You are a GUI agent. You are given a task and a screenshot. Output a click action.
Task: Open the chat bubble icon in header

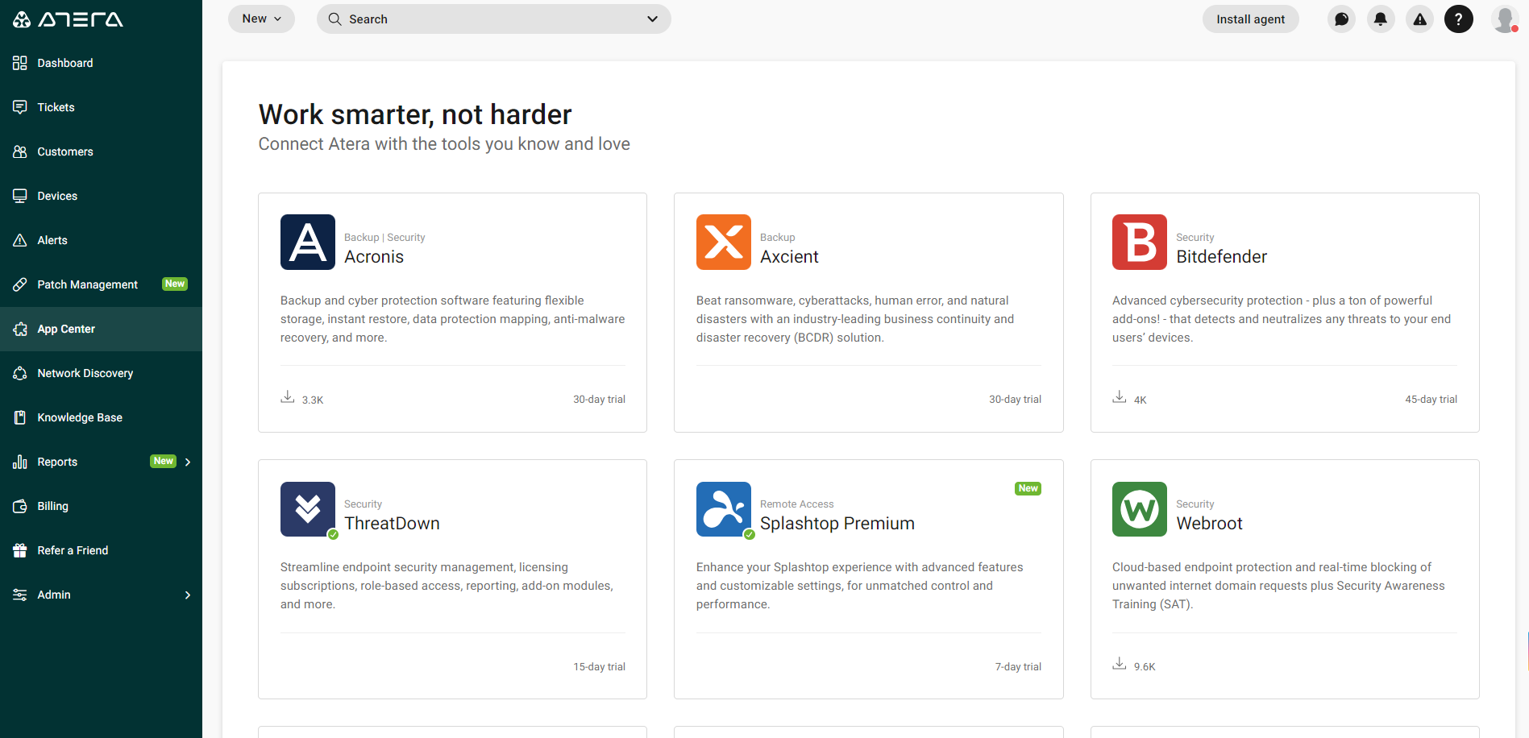click(x=1341, y=19)
